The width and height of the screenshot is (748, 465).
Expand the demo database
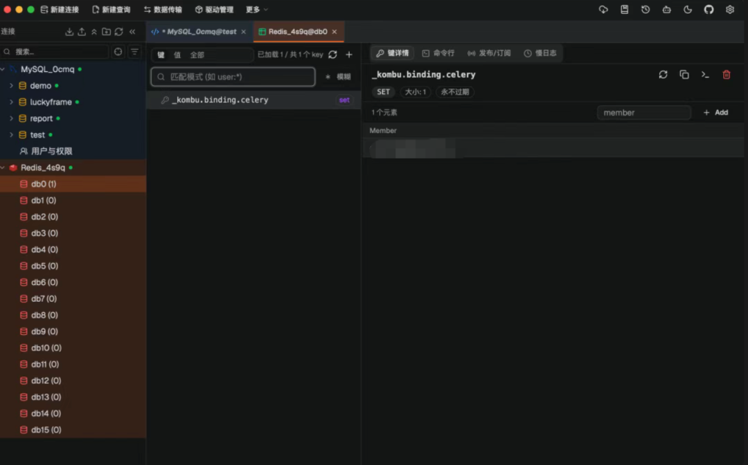point(11,86)
